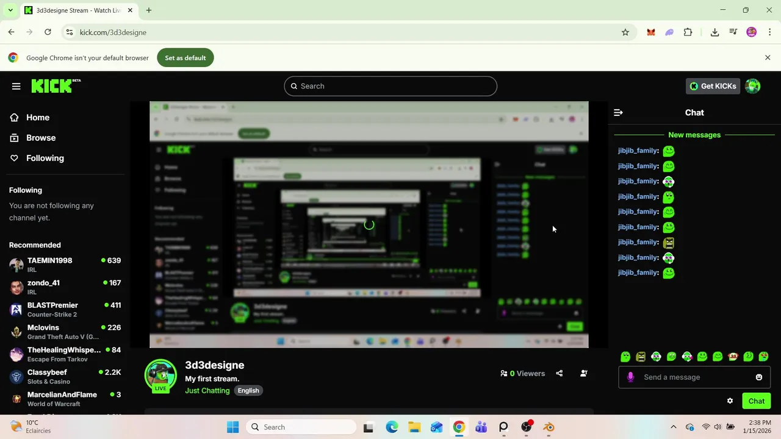Image resolution: width=781 pixels, height=439 pixels.
Task: Share the stream via share icon
Action: 559,373
